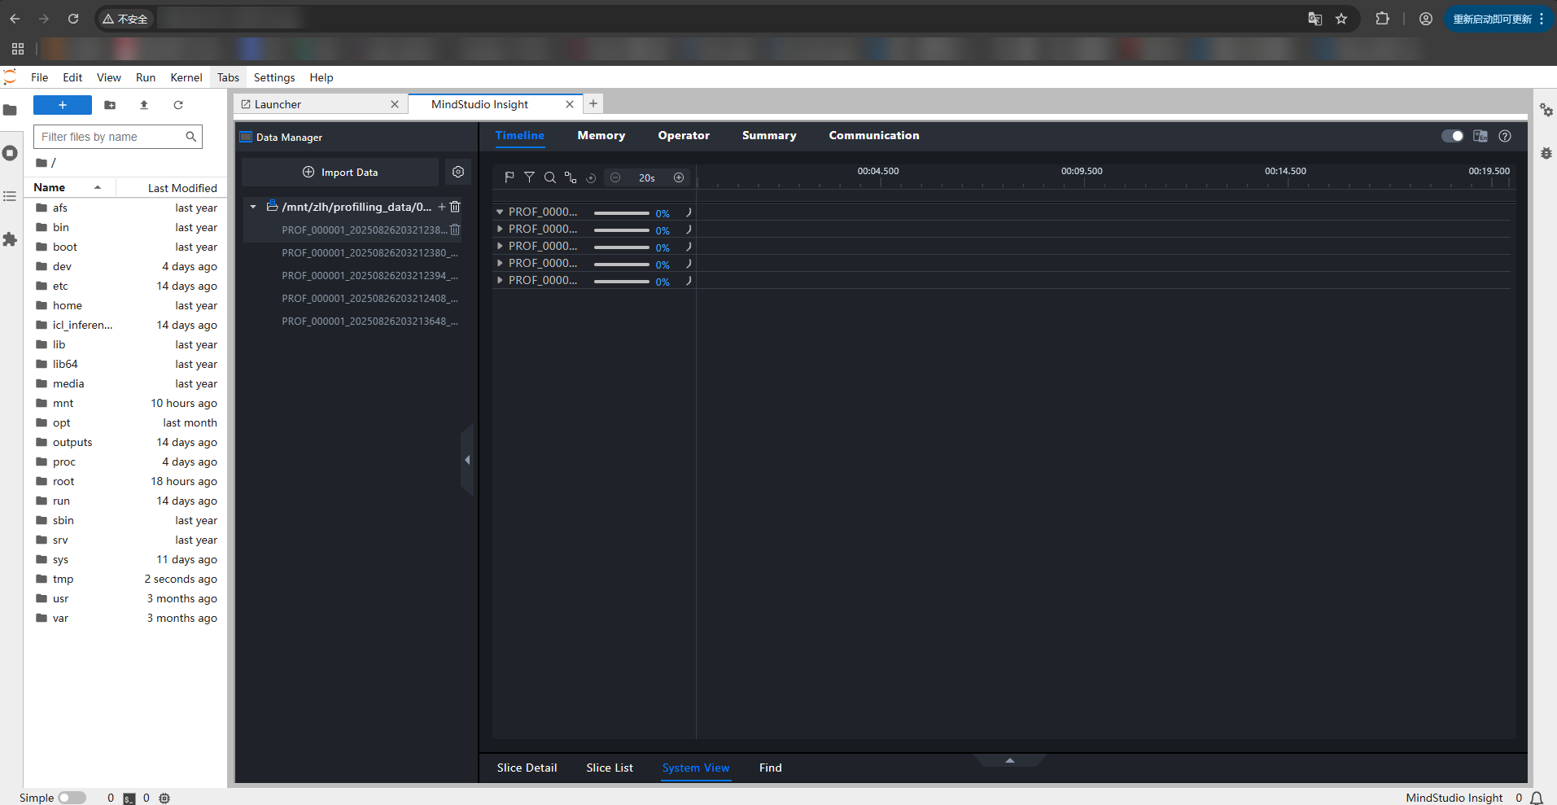Viewport: 1557px width, 805px height.
Task: Open the Summary tab
Action: 769,135
